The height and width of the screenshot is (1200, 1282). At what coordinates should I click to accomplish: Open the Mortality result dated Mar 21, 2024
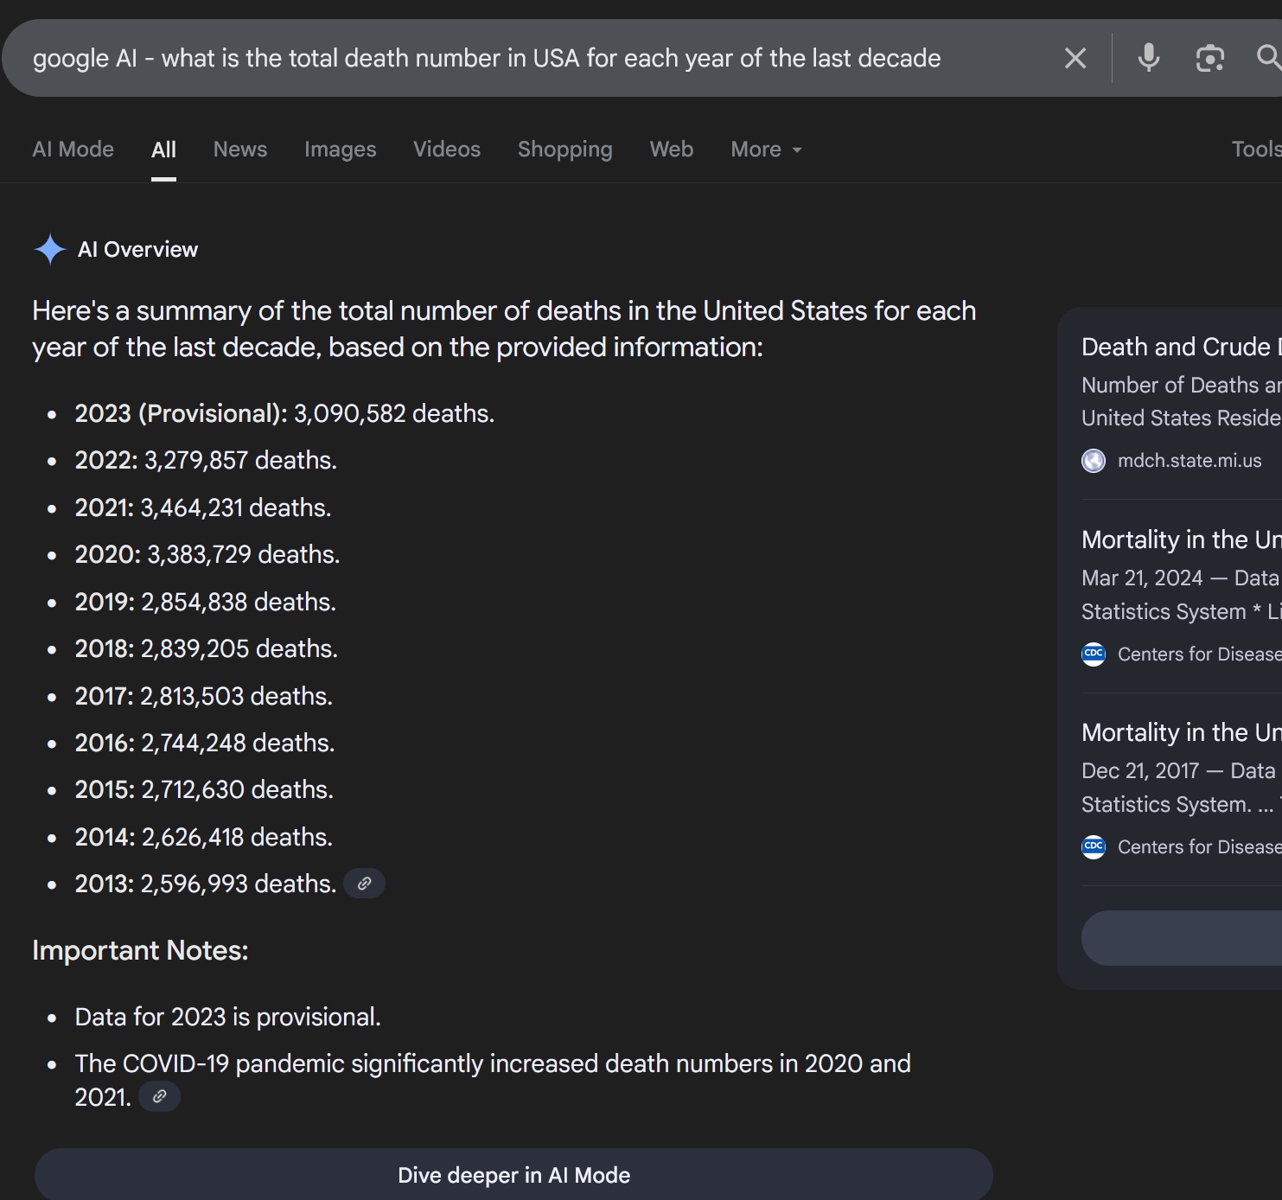(1182, 539)
